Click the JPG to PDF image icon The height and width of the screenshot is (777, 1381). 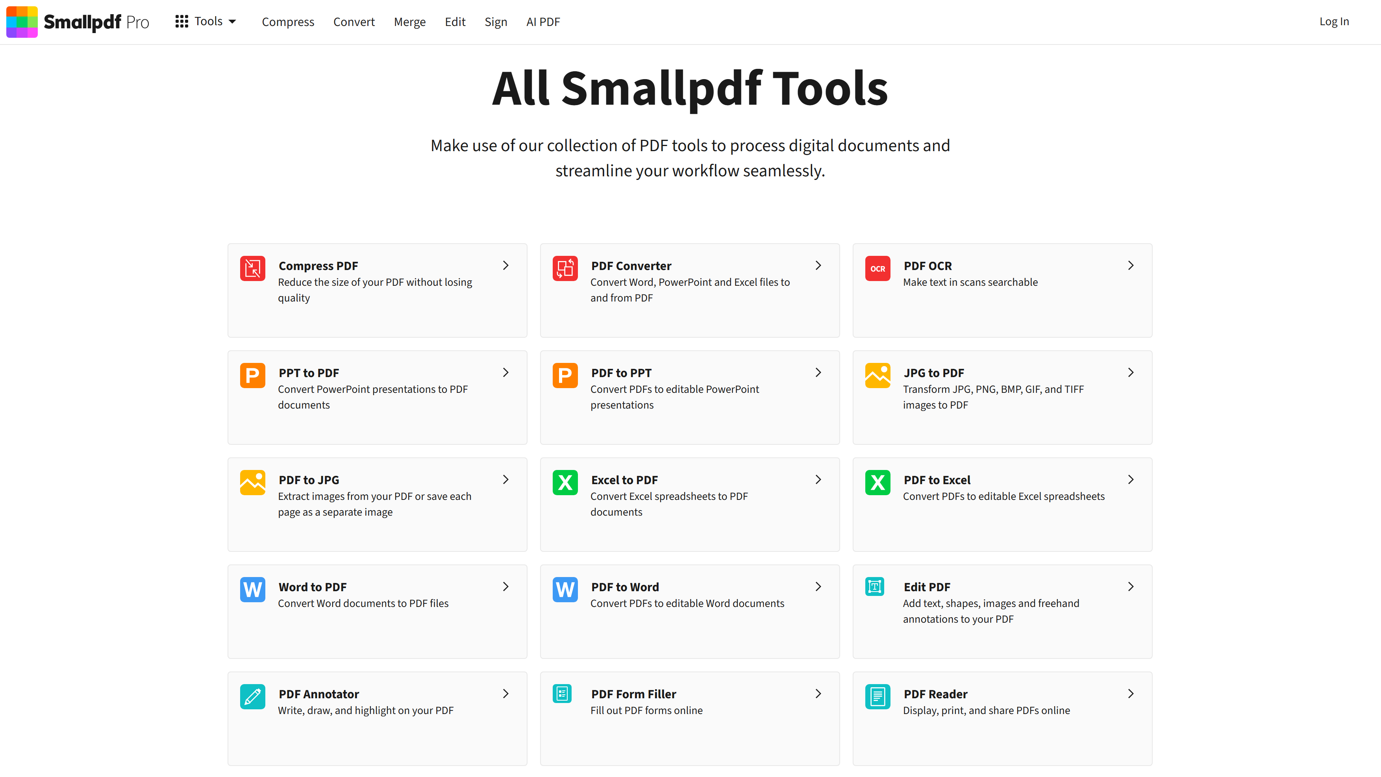point(877,376)
